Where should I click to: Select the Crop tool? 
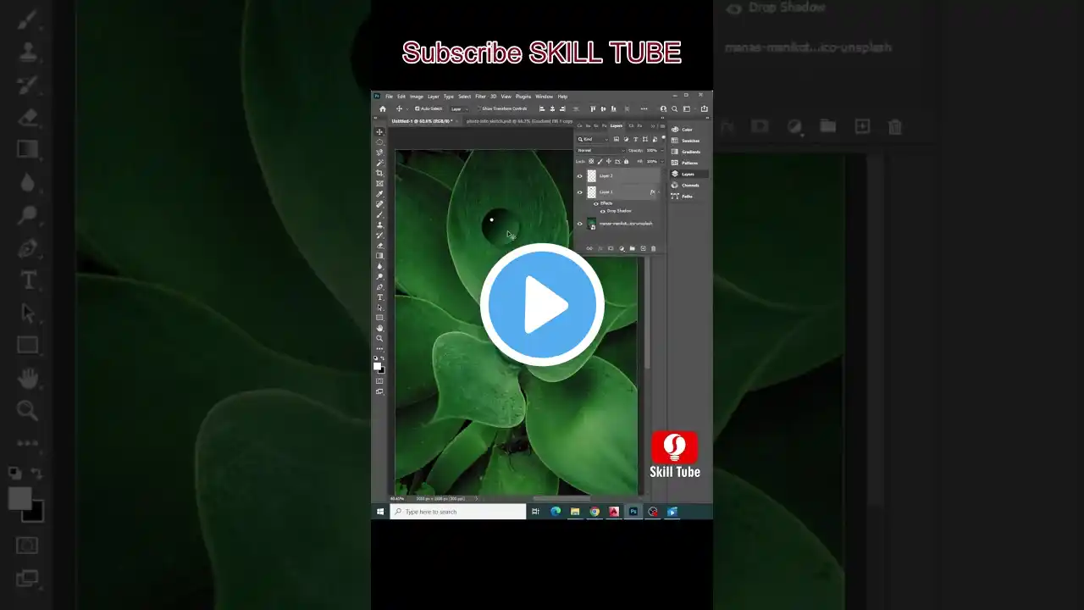click(379, 173)
